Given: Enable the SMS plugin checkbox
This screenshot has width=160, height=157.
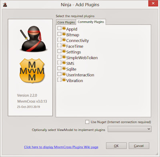Looking at the screenshot, I should click(59, 62).
